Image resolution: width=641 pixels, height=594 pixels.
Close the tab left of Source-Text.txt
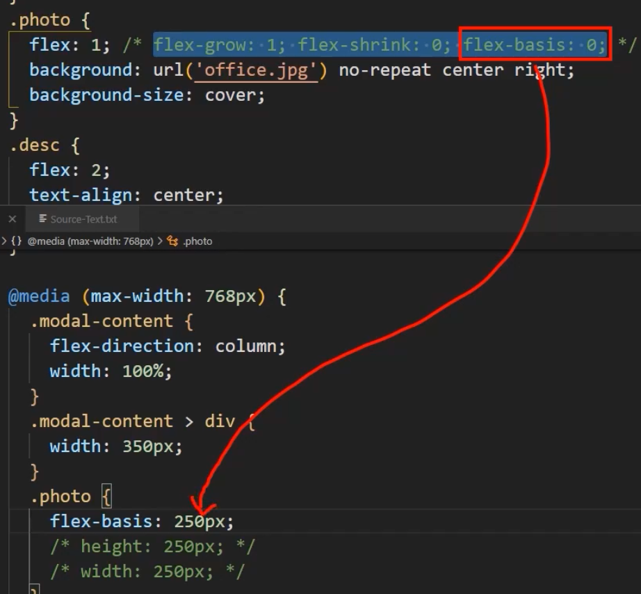[12, 219]
